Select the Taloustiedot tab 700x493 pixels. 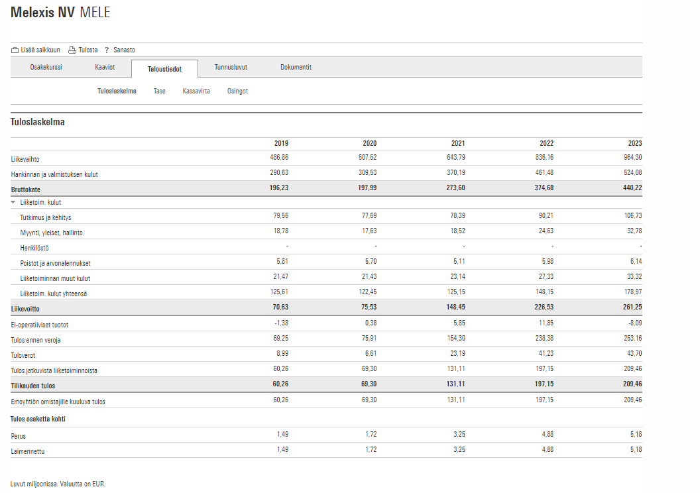(x=164, y=69)
